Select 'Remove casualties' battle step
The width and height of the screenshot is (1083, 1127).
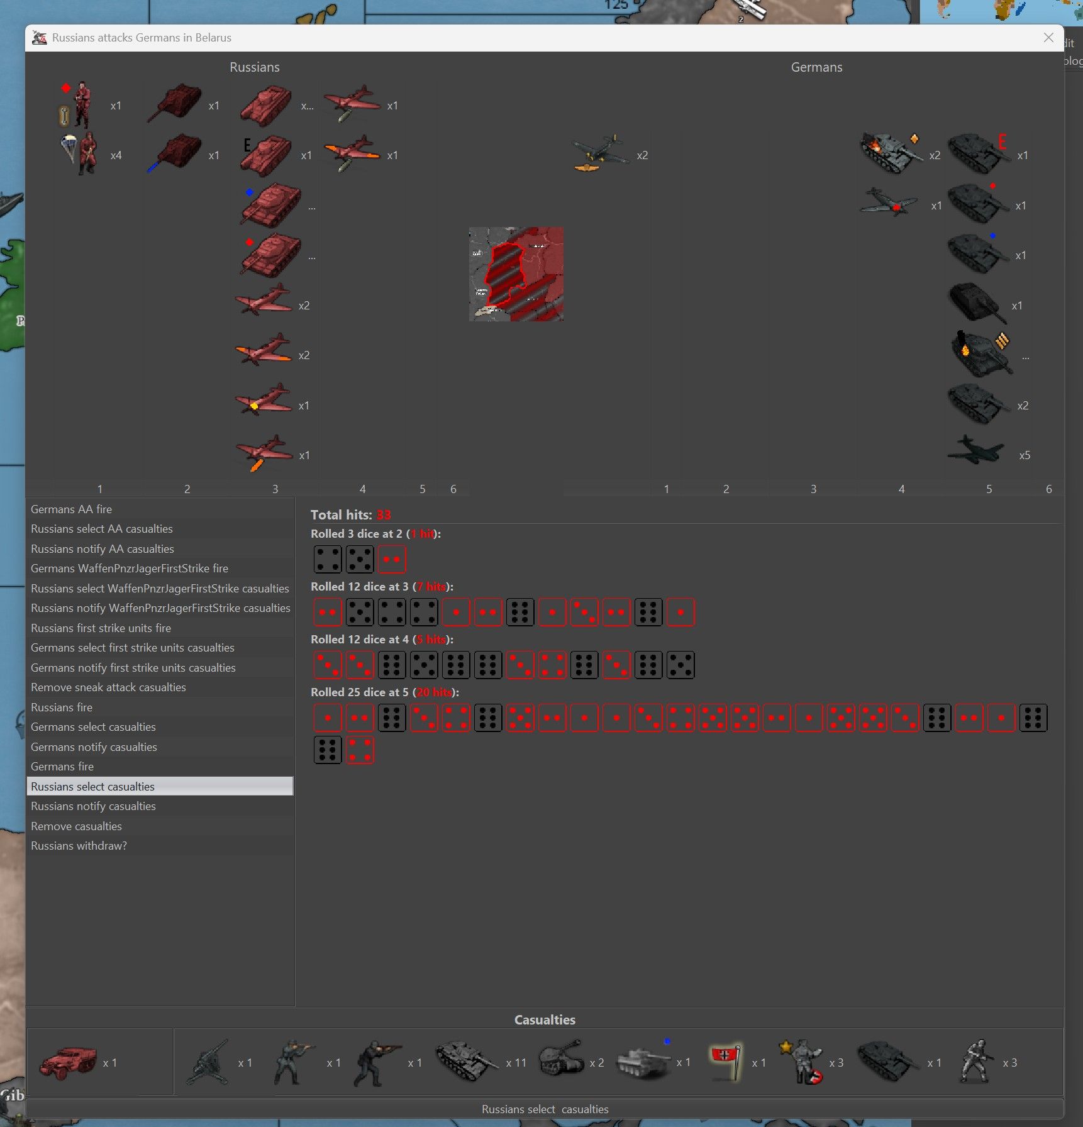point(160,826)
